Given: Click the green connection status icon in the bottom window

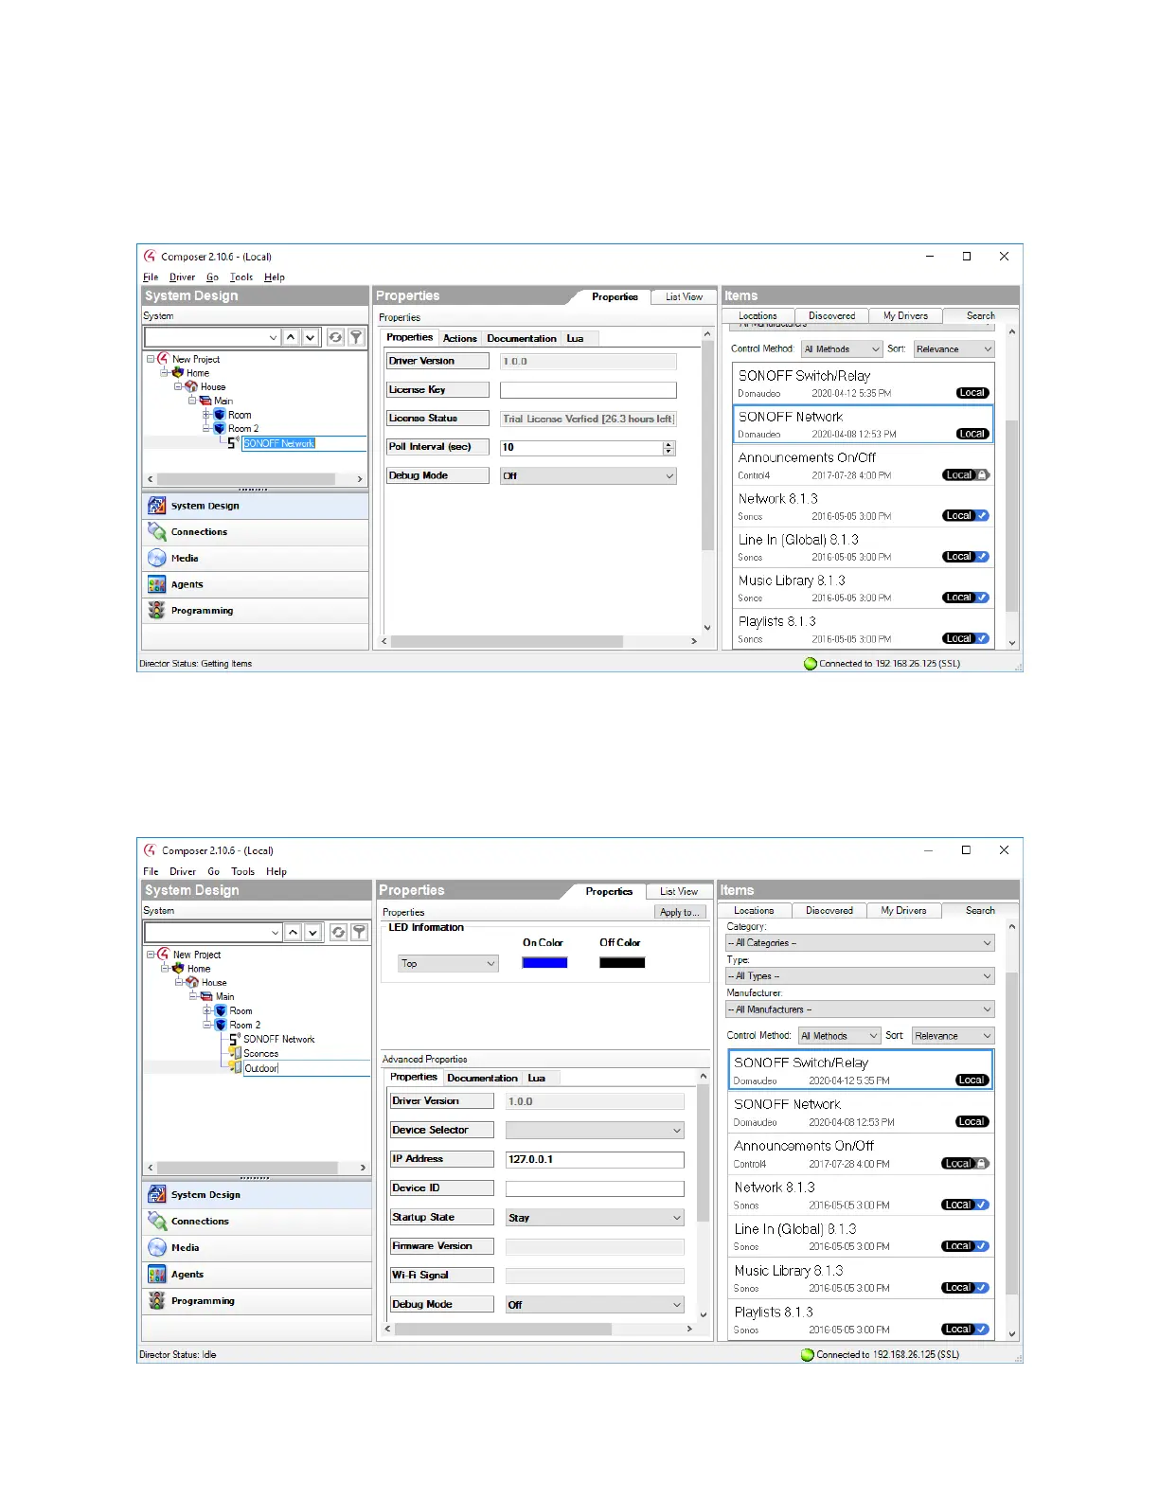Looking at the screenshot, I should [x=808, y=1355].
